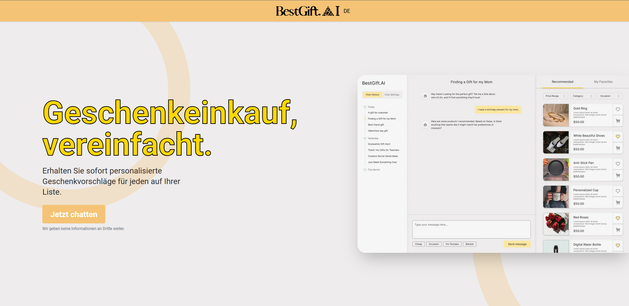Add Personalized Cup to cart
This screenshot has width=629, height=306.
coord(618,203)
